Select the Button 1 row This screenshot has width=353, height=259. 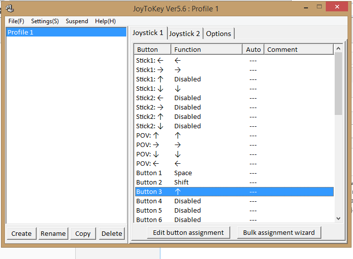click(x=234, y=173)
